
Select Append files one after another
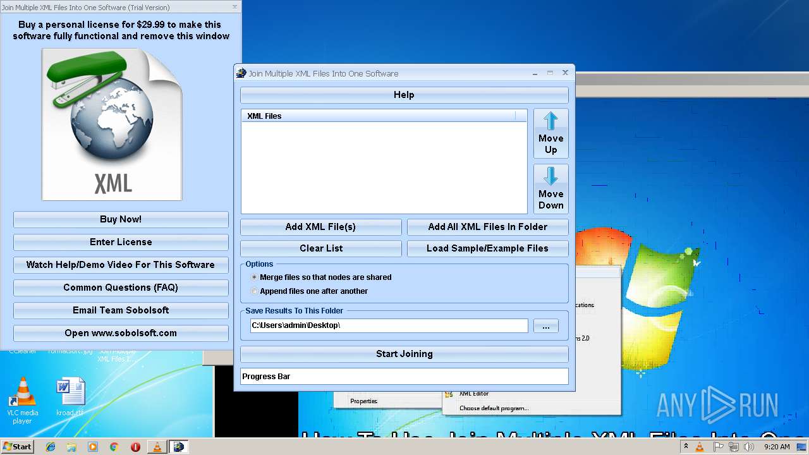[x=309, y=291]
